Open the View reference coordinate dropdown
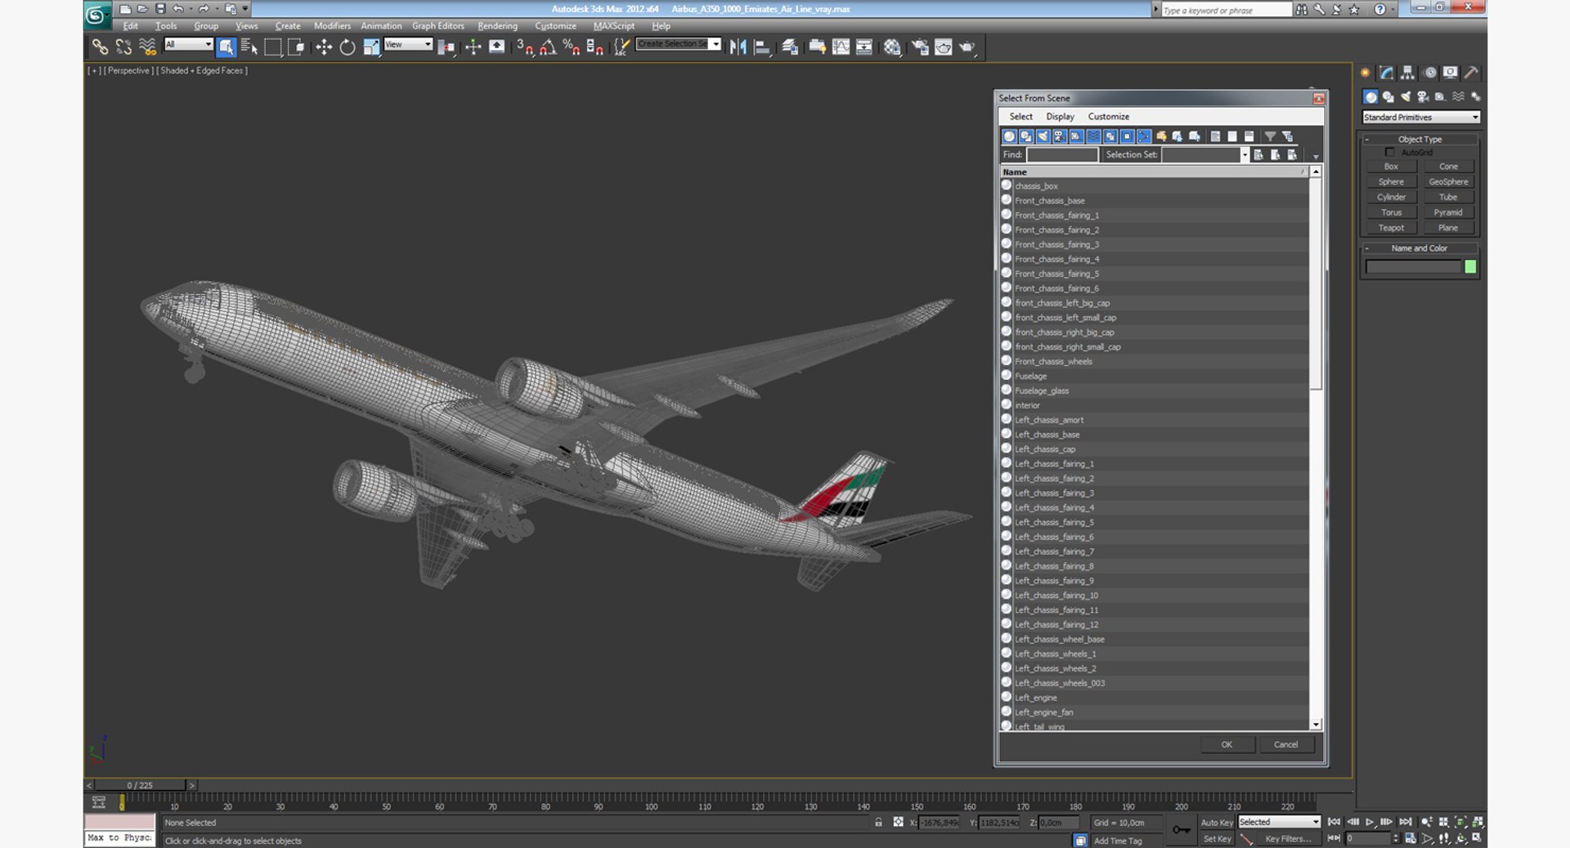The width and height of the screenshot is (1570, 848). 408,44
